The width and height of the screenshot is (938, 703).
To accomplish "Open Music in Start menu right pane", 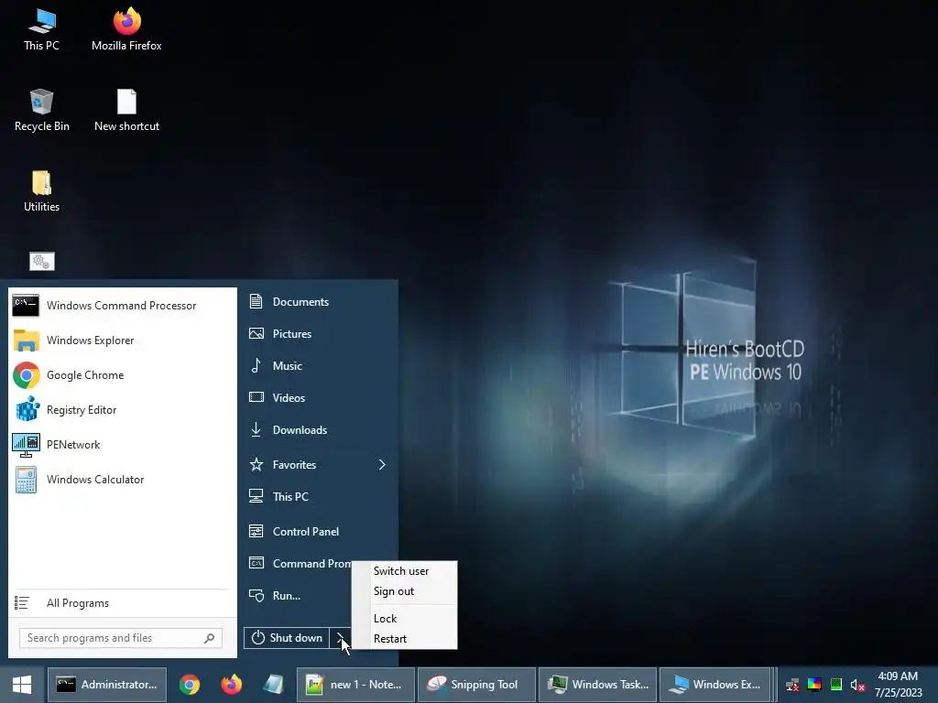I will pyautogui.click(x=318, y=366).
